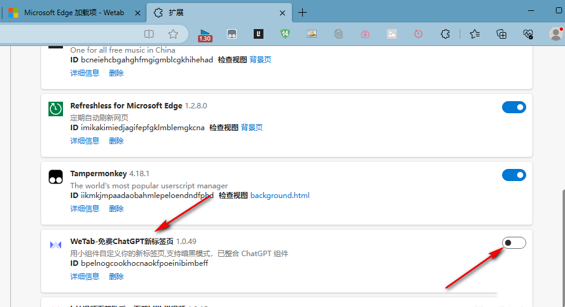The image size is (565, 307).
Task: Click ID imikakimiedjagifepfgklmblemgkcna text
Action: [137, 128]
